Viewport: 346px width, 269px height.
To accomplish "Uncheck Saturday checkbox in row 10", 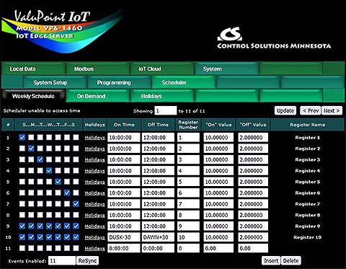I will pos(76,237).
